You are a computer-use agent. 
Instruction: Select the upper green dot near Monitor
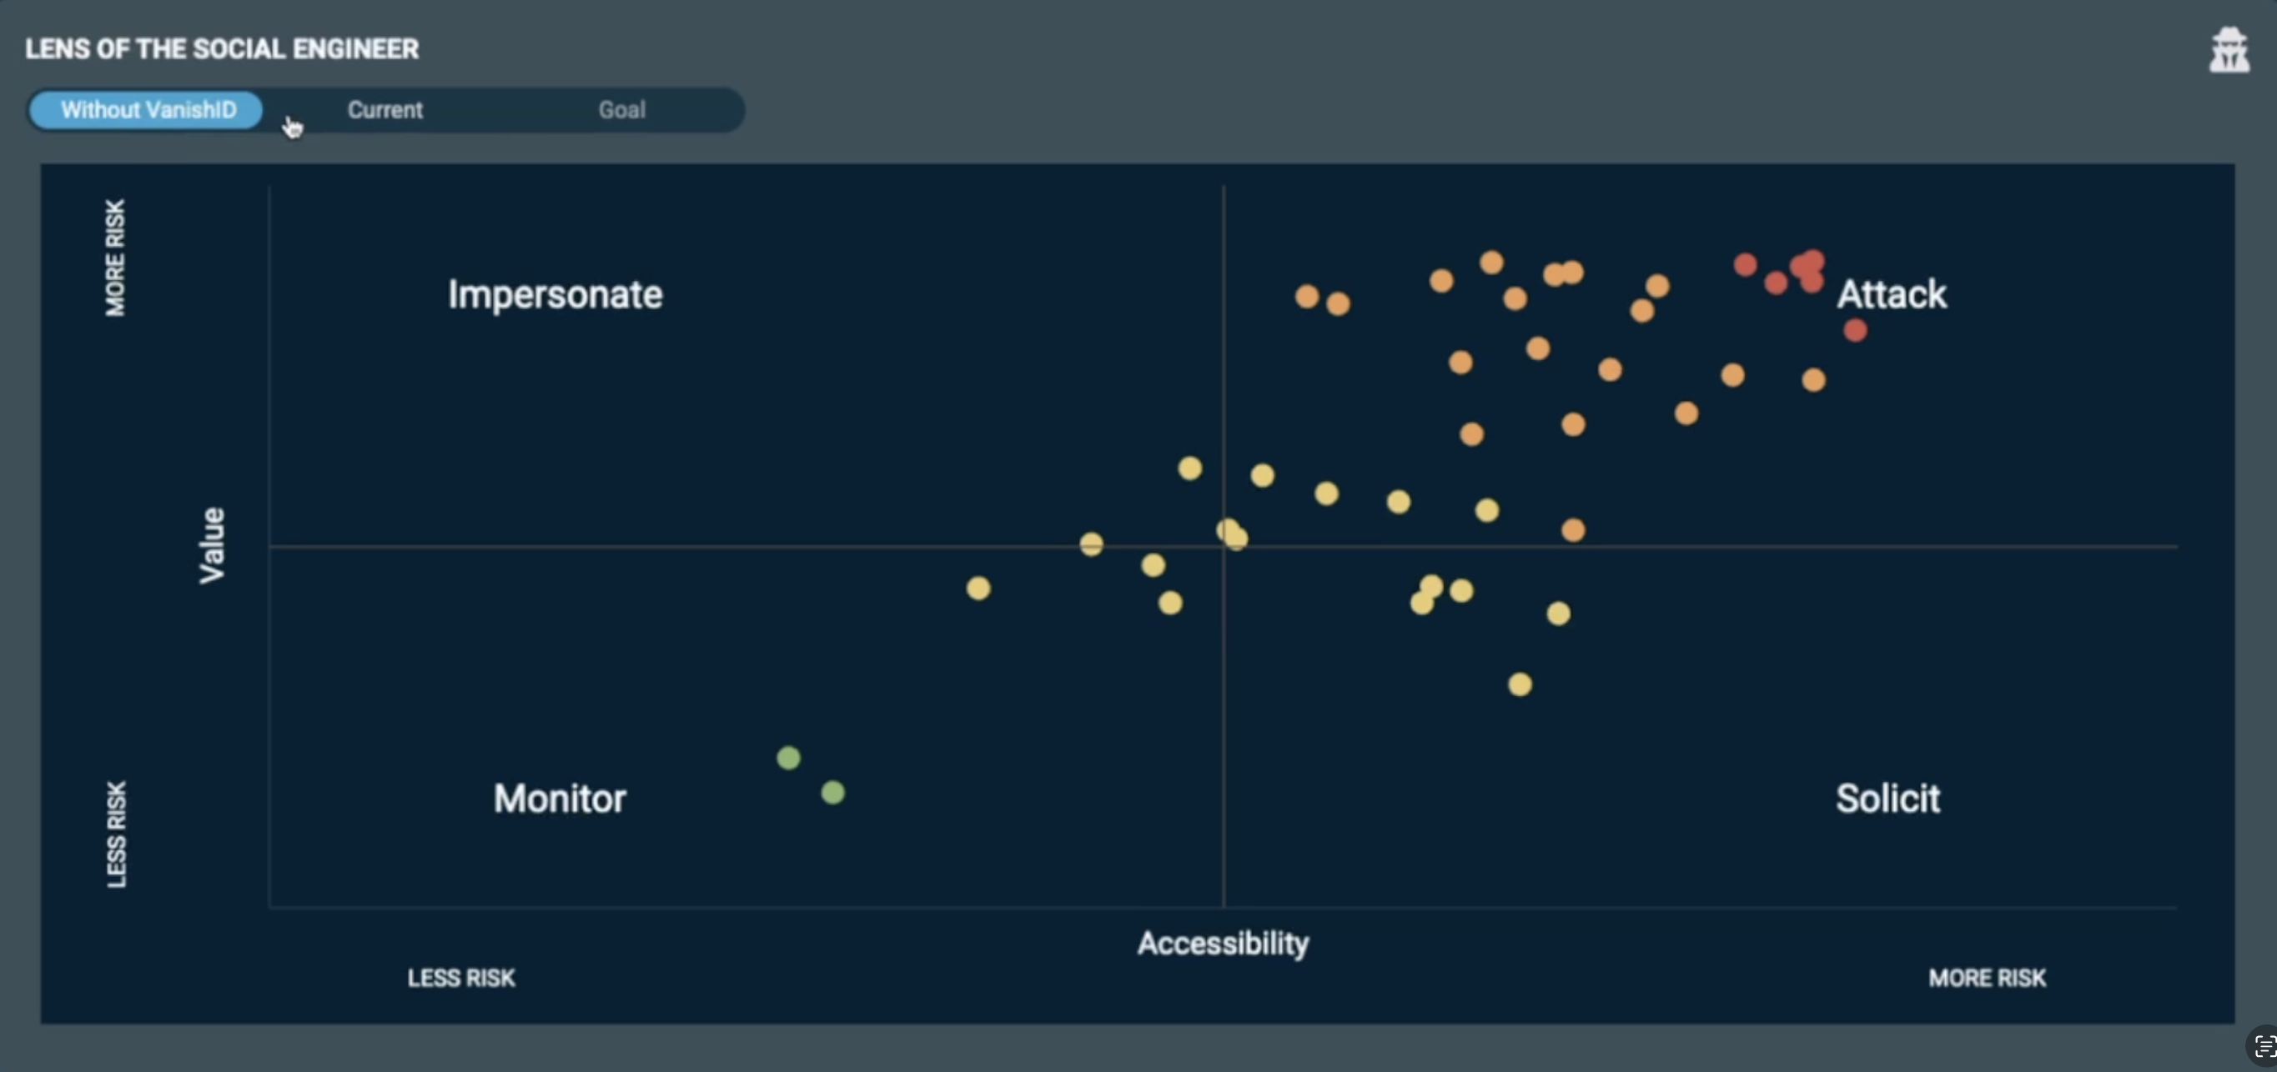(788, 758)
